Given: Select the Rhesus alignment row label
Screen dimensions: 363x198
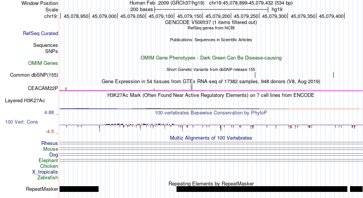Looking at the screenshot, I should coord(49,143).
